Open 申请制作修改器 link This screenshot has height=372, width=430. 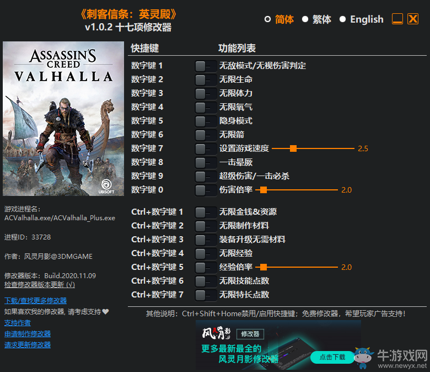(x=28, y=334)
